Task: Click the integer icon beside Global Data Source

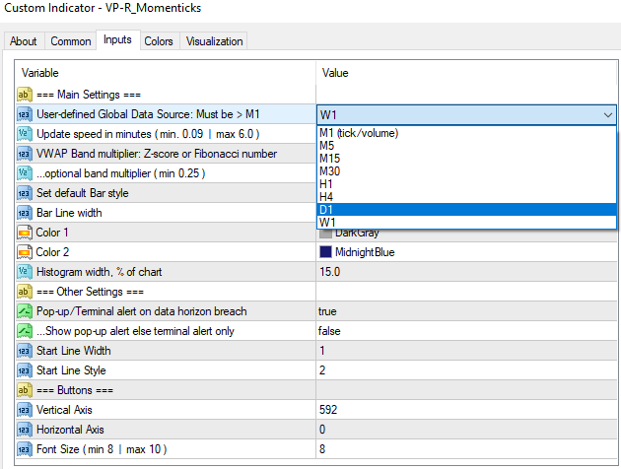Action: (x=26, y=114)
